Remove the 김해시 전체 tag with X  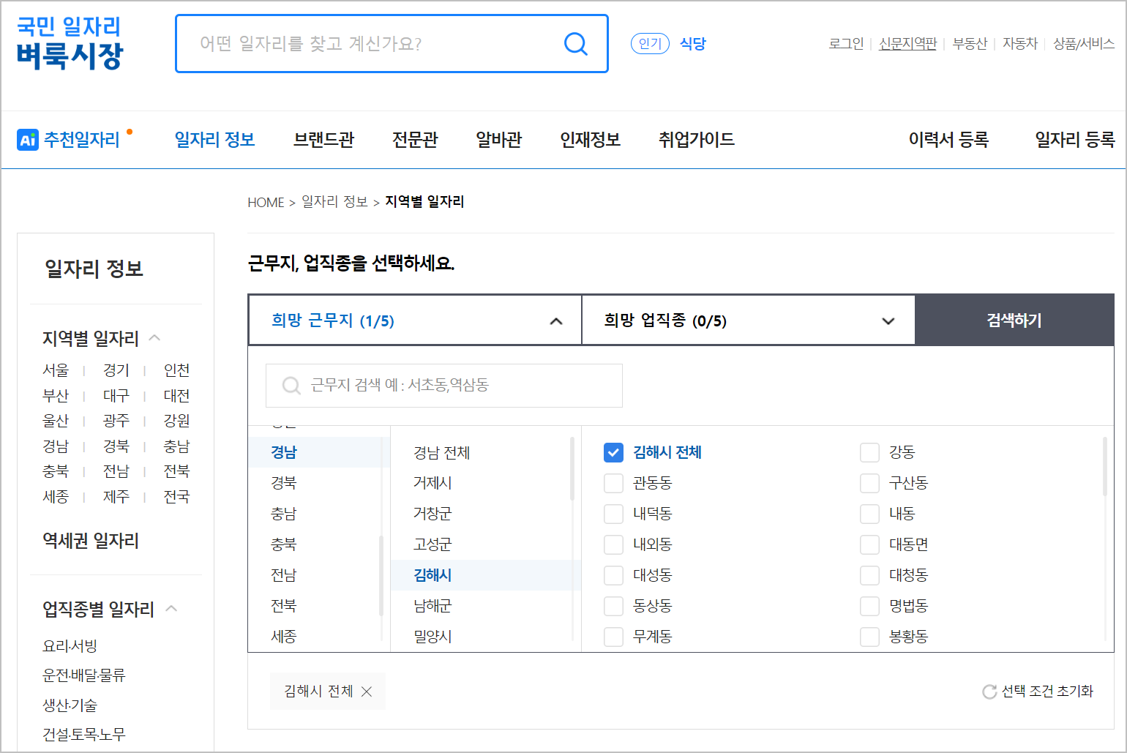click(x=367, y=692)
